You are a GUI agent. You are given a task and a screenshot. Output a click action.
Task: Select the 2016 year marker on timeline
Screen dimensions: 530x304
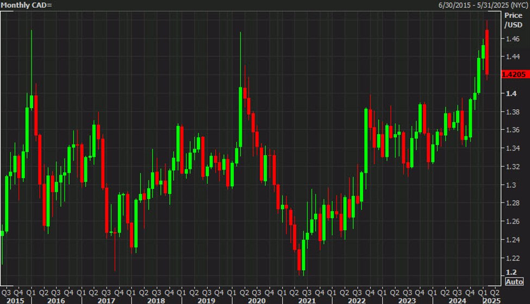tap(56, 300)
